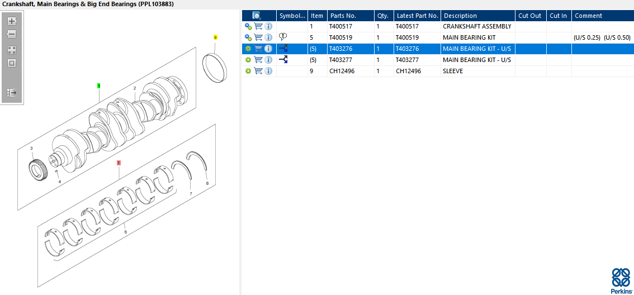Add T403277 bearing kit to cart

[258, 60]
